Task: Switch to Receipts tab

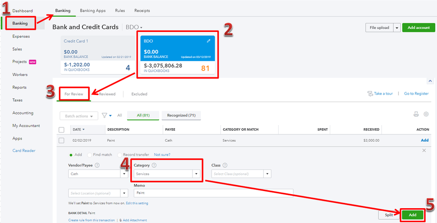Action: point(142,10)
